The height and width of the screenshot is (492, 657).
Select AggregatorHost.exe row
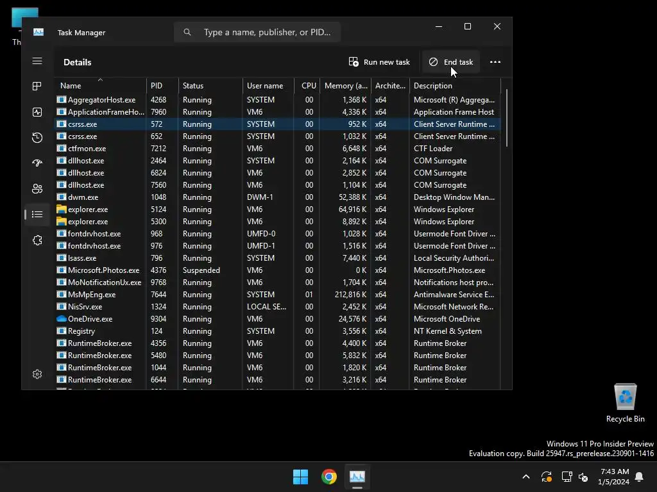(x=278, y=100)
